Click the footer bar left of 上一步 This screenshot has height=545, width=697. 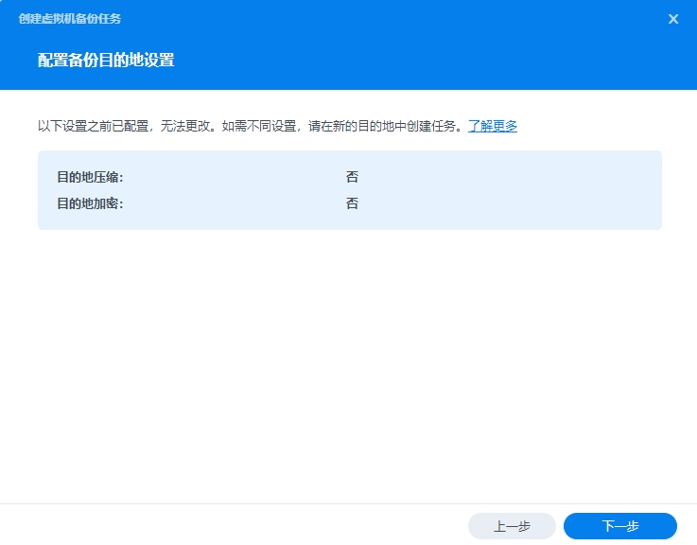tap(236, 525)
